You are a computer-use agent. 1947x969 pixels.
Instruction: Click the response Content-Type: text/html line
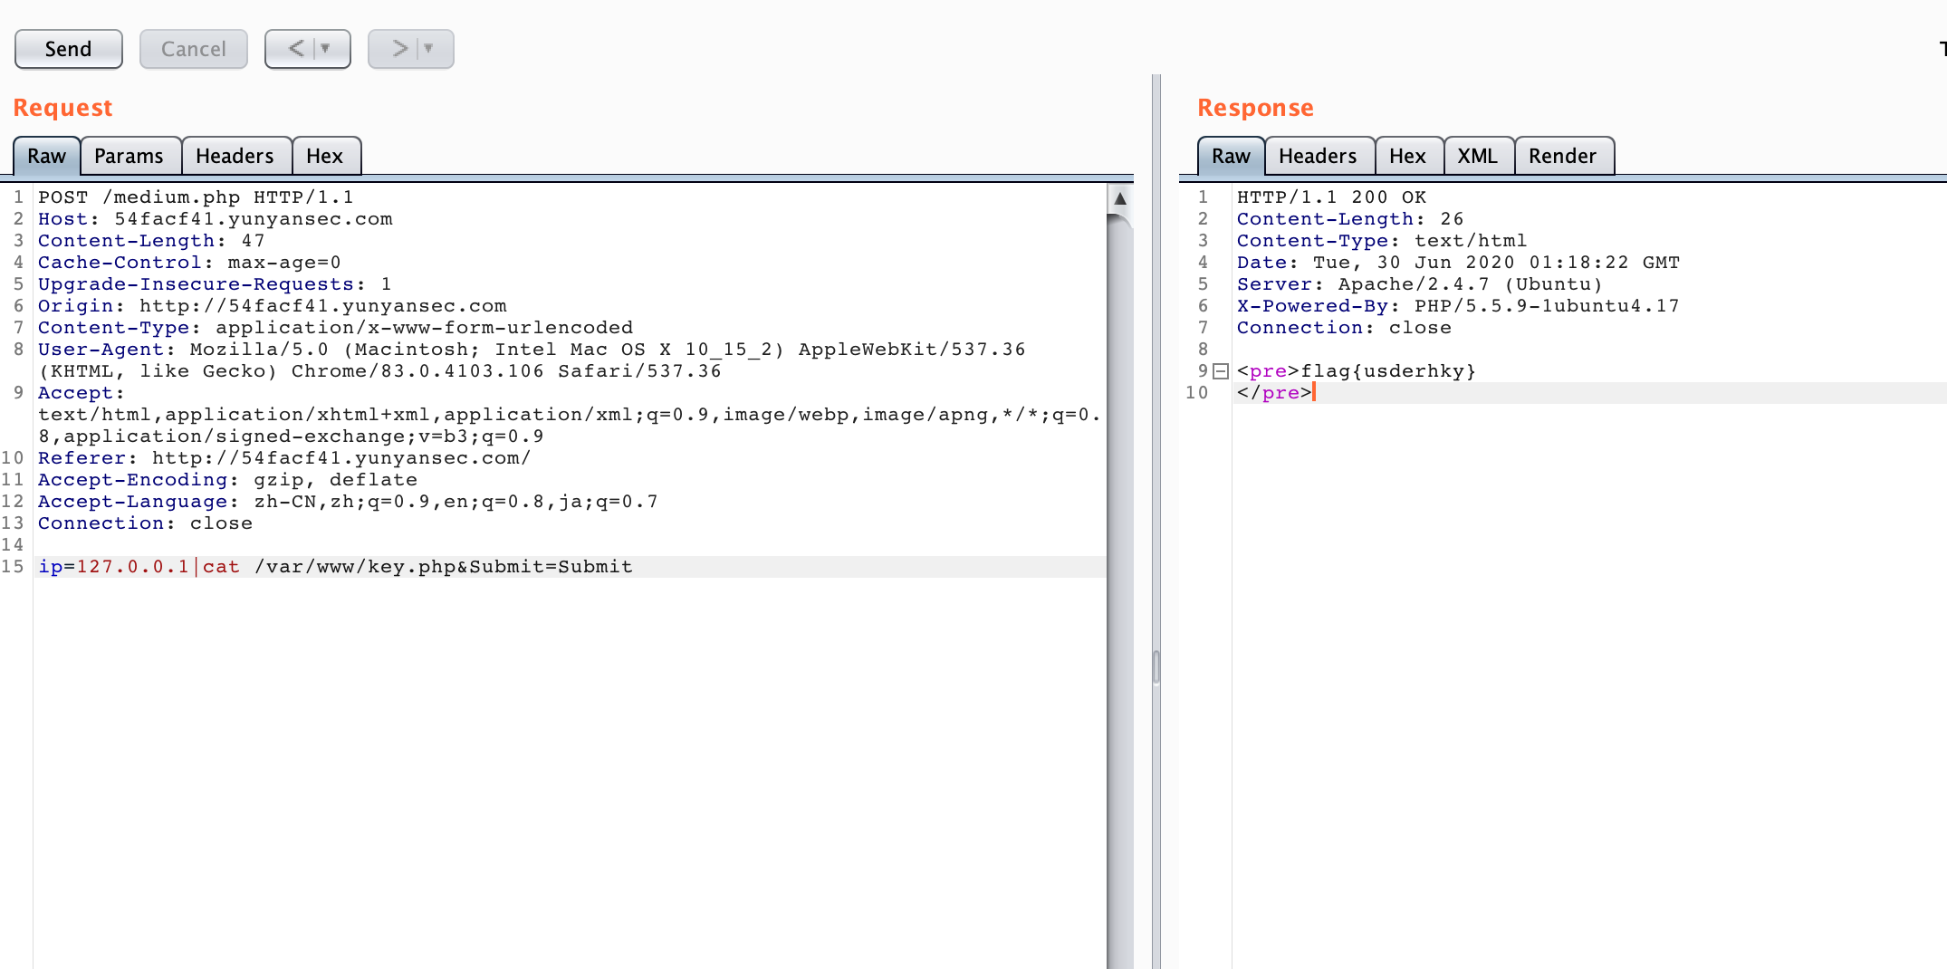point(1382,241)
